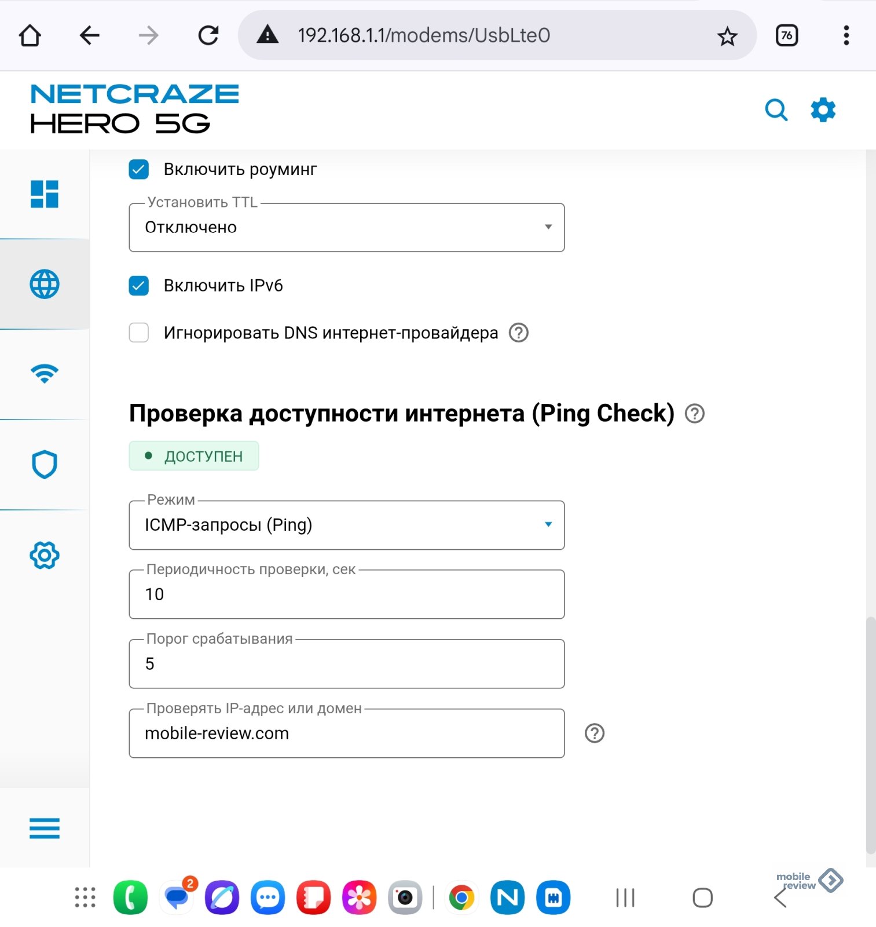This screenshot has height=927, width=876.
Task: Open the browser three-dot menu
Action: [846, 35]
